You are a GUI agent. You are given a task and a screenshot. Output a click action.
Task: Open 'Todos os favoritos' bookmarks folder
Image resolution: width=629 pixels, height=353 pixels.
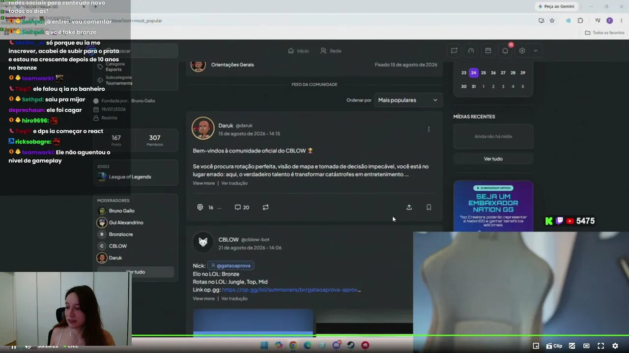[x=604, y=33]
